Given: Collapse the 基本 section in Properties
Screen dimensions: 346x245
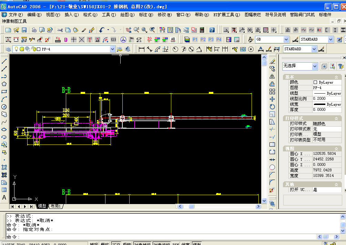Looking at the screenshot, I should (336, 77).
